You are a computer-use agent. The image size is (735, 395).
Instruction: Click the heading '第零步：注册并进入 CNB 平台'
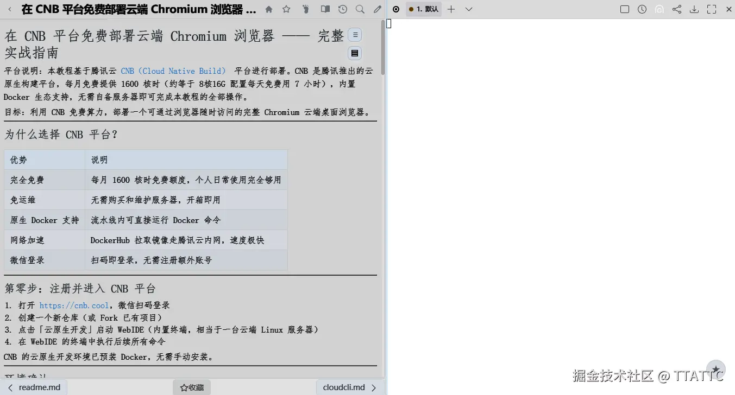[x=80, y=289]
